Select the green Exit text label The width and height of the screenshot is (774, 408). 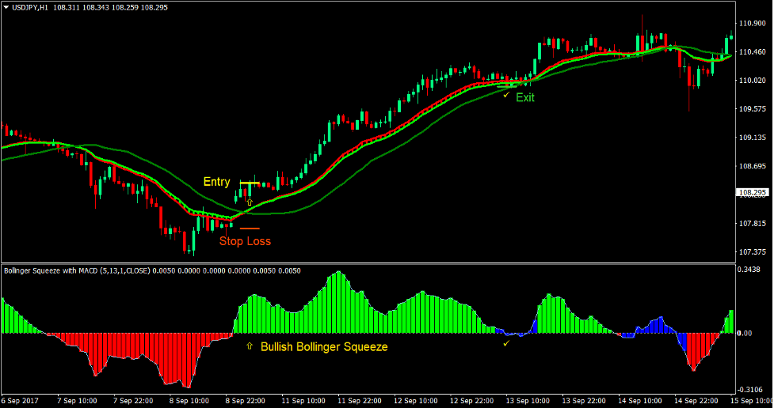pyautogui.click(x=525, y=98)
